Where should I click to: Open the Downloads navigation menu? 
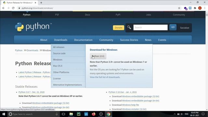coord(61,40)
